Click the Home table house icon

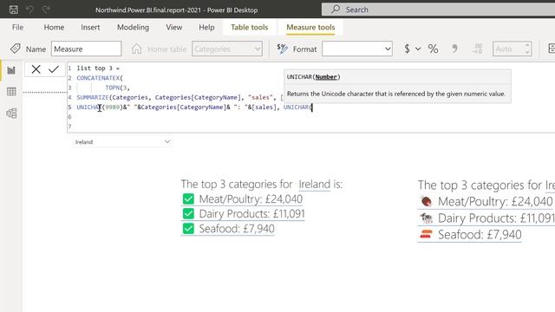(137, 49)
